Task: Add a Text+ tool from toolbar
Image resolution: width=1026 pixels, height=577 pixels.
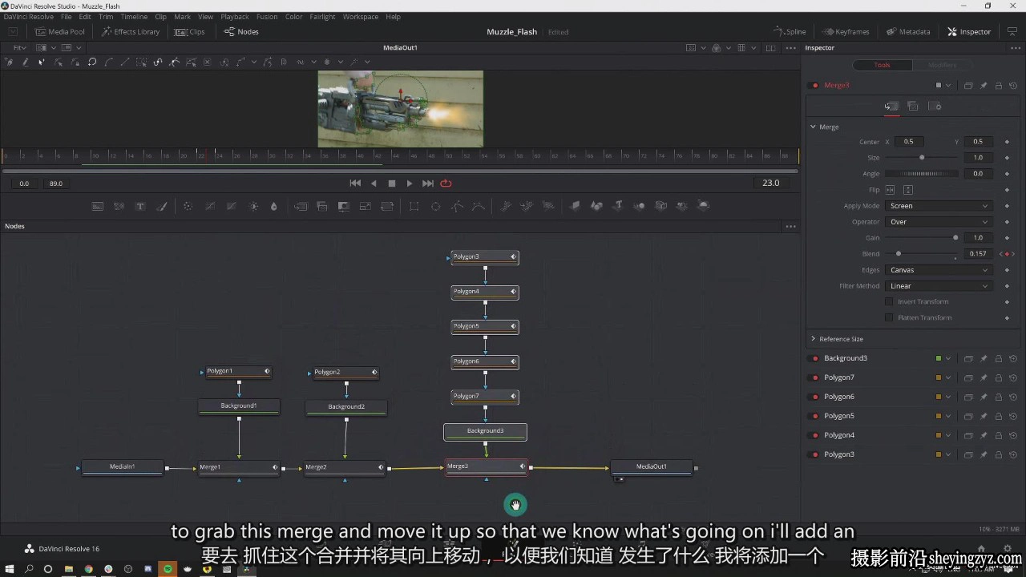Action: coord(140,206)
